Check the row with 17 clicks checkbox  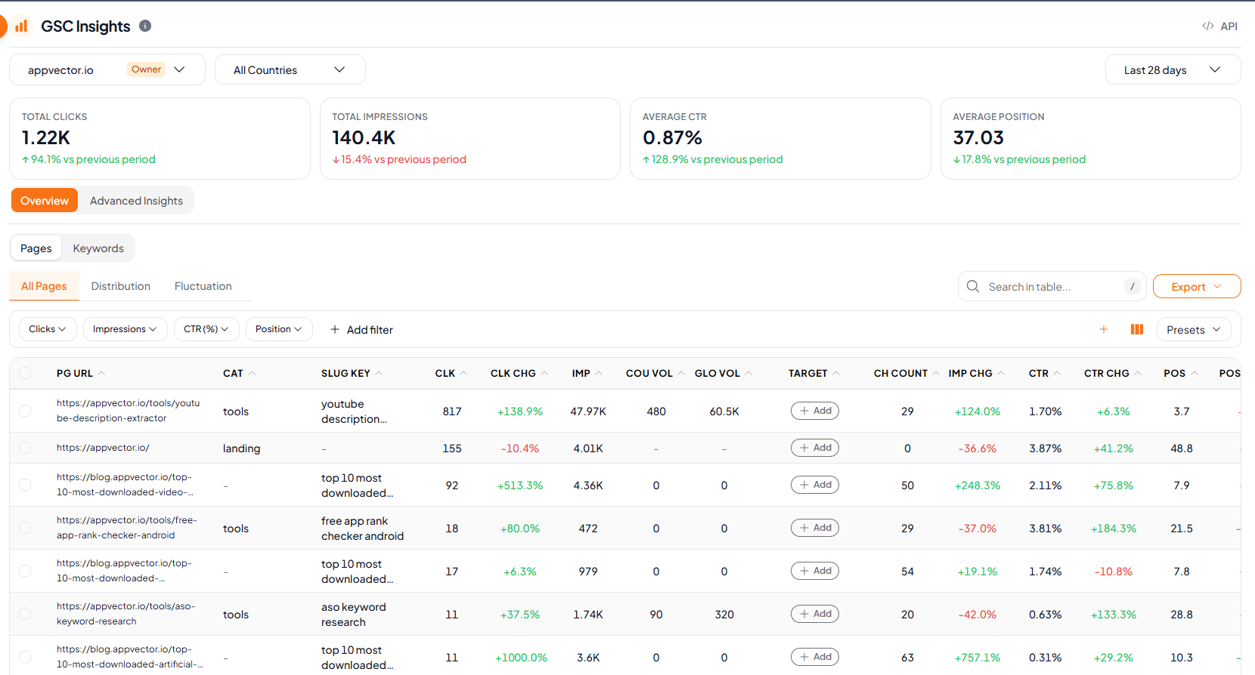tap(25, 571)
